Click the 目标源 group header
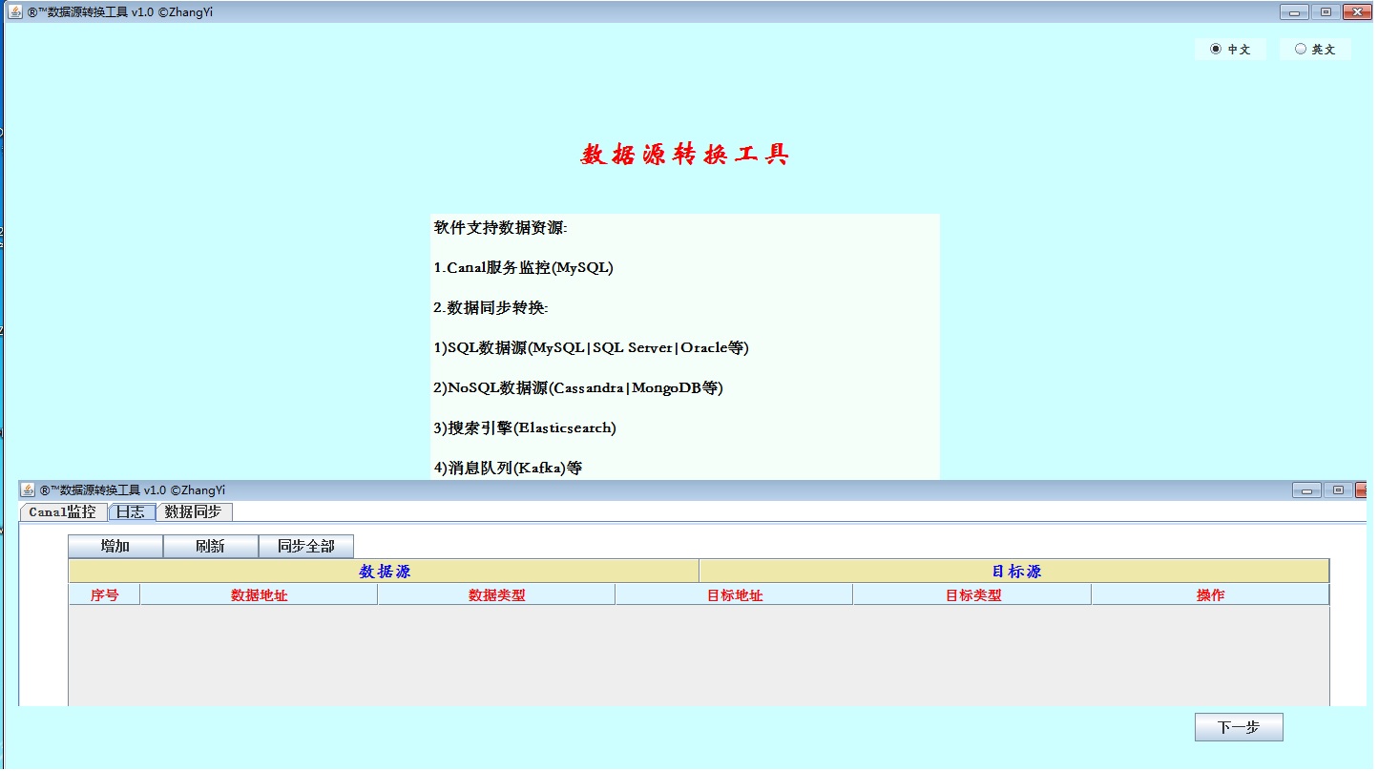 click(1014, 572)
